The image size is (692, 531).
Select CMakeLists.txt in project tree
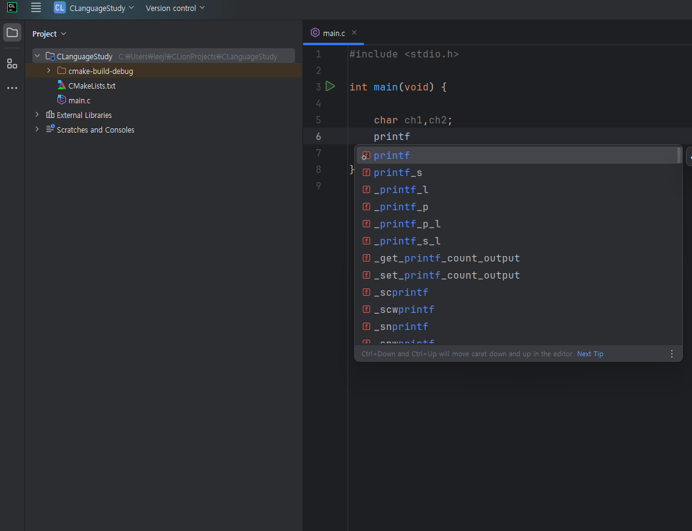pos(92,86)
